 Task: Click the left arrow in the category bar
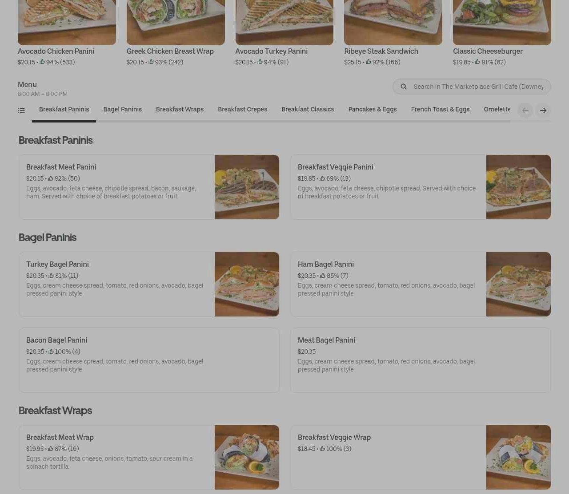(525, 111)
